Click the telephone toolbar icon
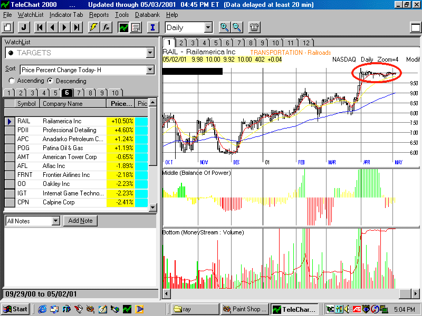This screenshot has width=422, height=316. pos(254,27)
